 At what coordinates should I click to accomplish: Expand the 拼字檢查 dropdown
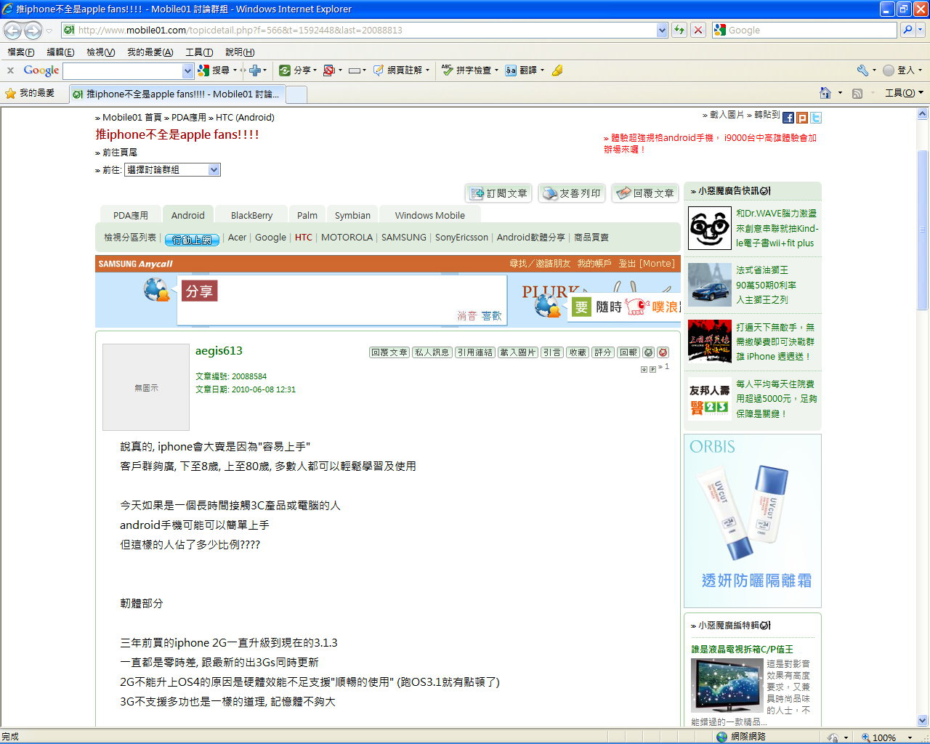coord(496,70)
